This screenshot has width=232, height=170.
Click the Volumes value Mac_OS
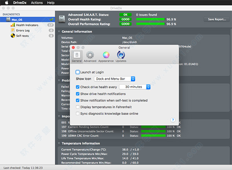(127, 38)
